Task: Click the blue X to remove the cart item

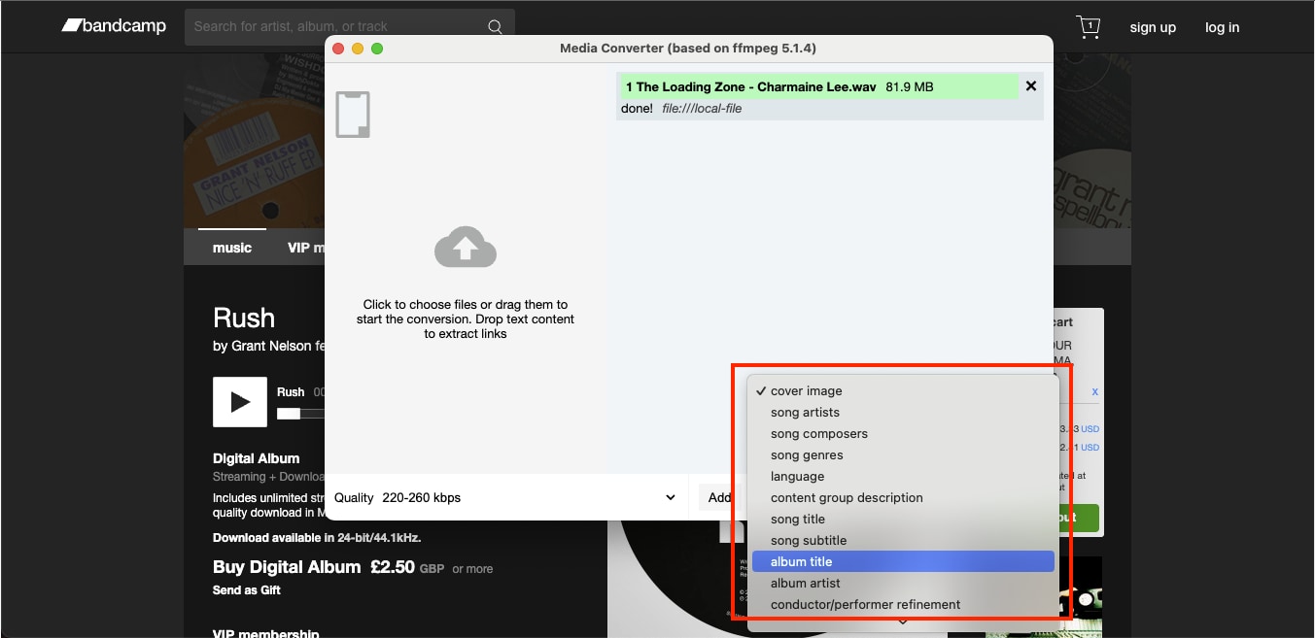Action: (1094, 391)
